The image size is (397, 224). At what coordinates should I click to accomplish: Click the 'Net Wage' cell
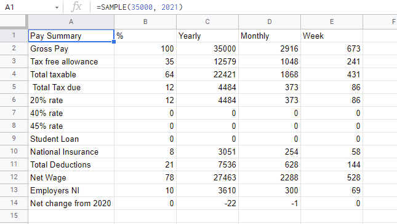pos(71,177)
